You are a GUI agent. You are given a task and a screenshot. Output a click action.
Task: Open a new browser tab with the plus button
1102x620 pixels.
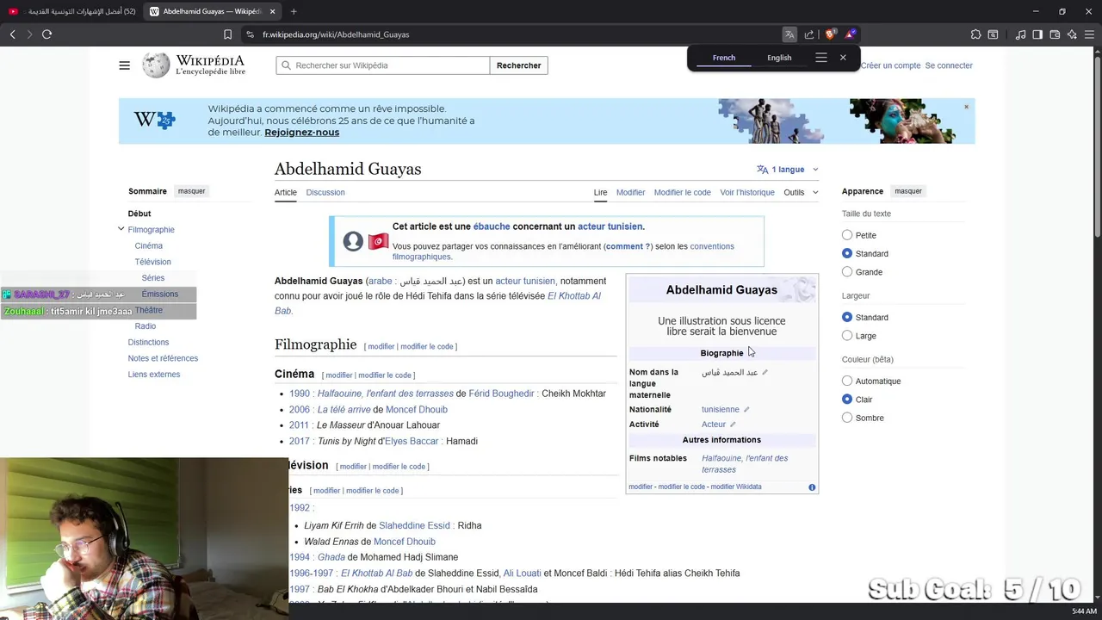[x=294, y=11]
